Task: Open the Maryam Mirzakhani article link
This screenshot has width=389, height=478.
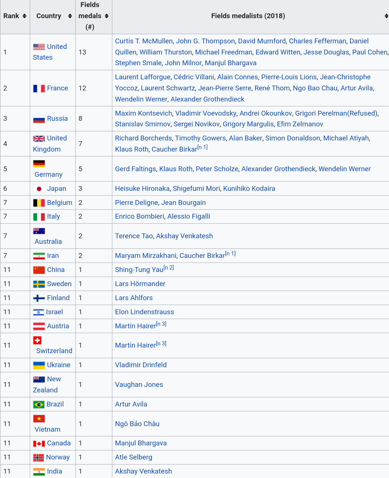Action: 146,256
